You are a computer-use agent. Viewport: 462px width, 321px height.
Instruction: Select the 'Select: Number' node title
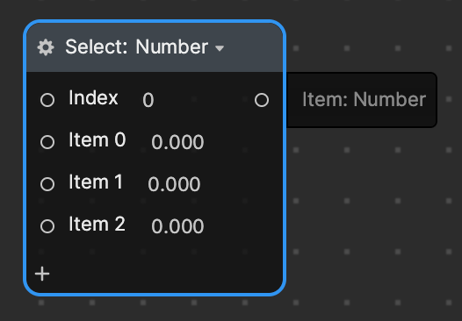point(137,47)
